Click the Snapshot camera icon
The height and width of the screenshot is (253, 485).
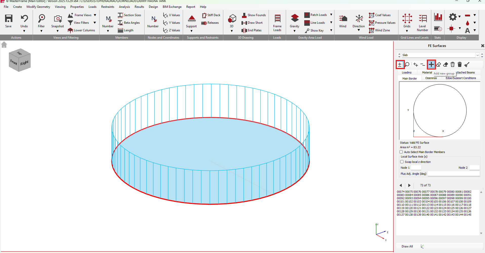click(x=58, y=19)
